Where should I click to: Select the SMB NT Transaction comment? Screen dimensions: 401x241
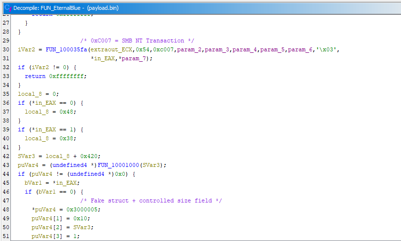(137, 40)
